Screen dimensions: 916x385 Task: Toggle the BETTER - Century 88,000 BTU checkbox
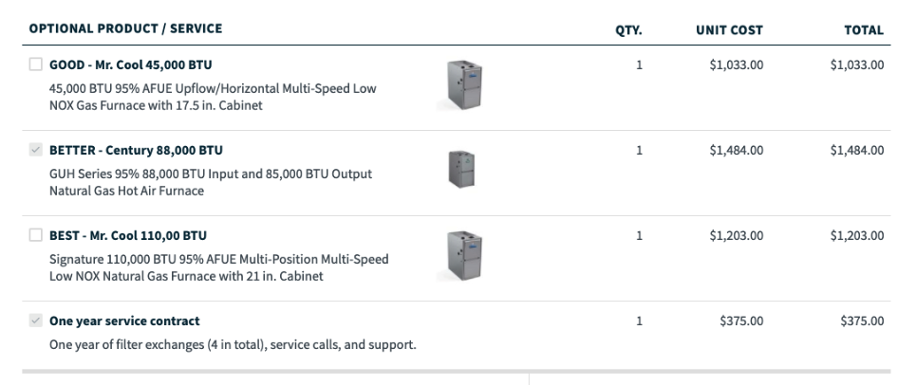click(36, 150)
